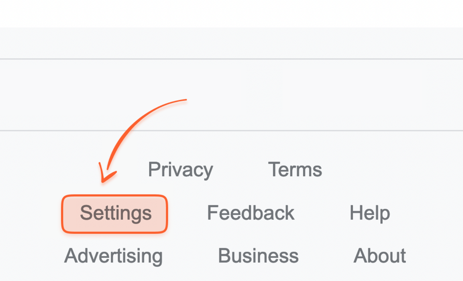This screenshot has height=281, width=463.
Task: Click Feedback in the link grid
Action: [250, 213]
